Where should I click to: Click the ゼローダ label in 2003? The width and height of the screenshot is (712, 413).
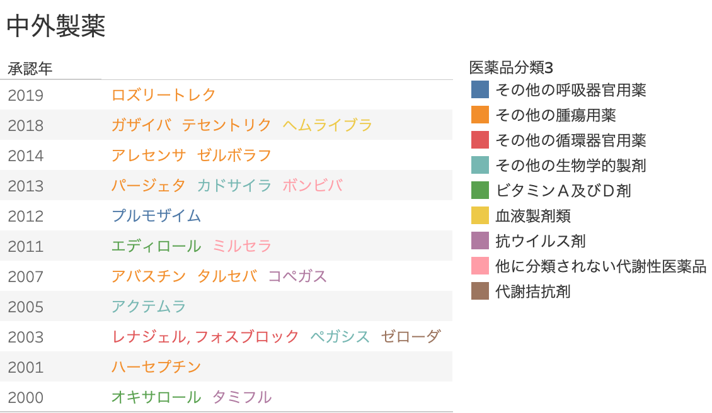click(x=411, y=337)
